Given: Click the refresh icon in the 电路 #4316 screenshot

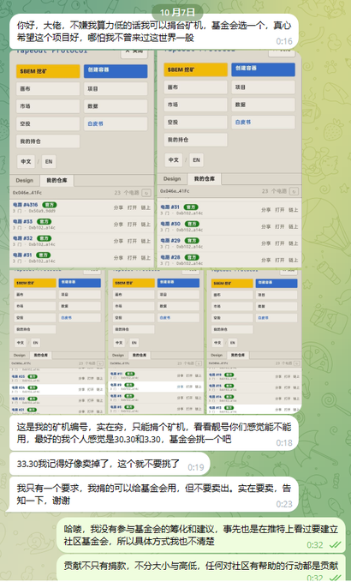Looking at the screenshot, I should click(146, 193).
